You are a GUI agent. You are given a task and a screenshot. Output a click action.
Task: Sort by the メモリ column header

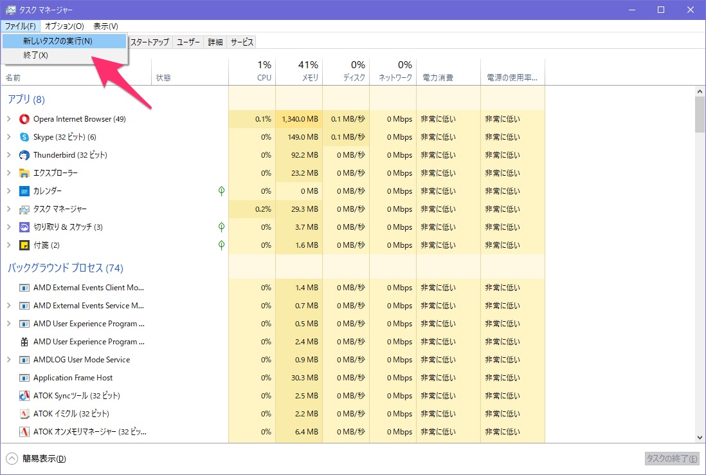[x=299, y=71]
